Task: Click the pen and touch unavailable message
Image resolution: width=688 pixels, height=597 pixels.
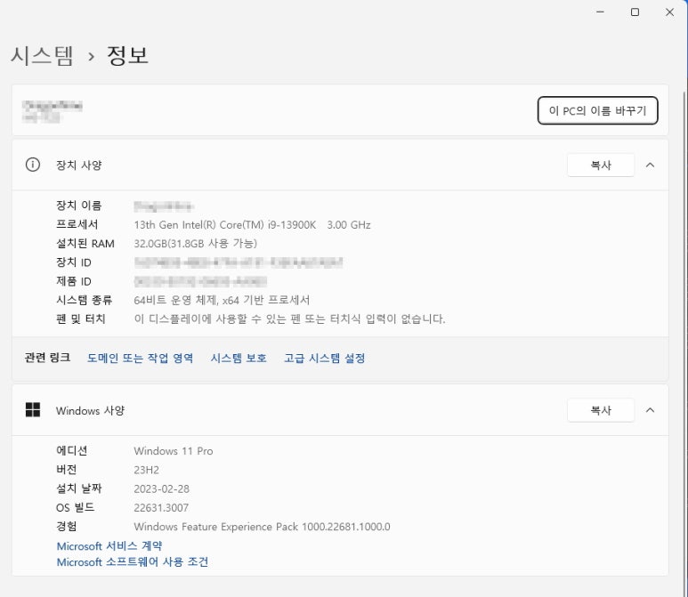Action: click(289, 319)
